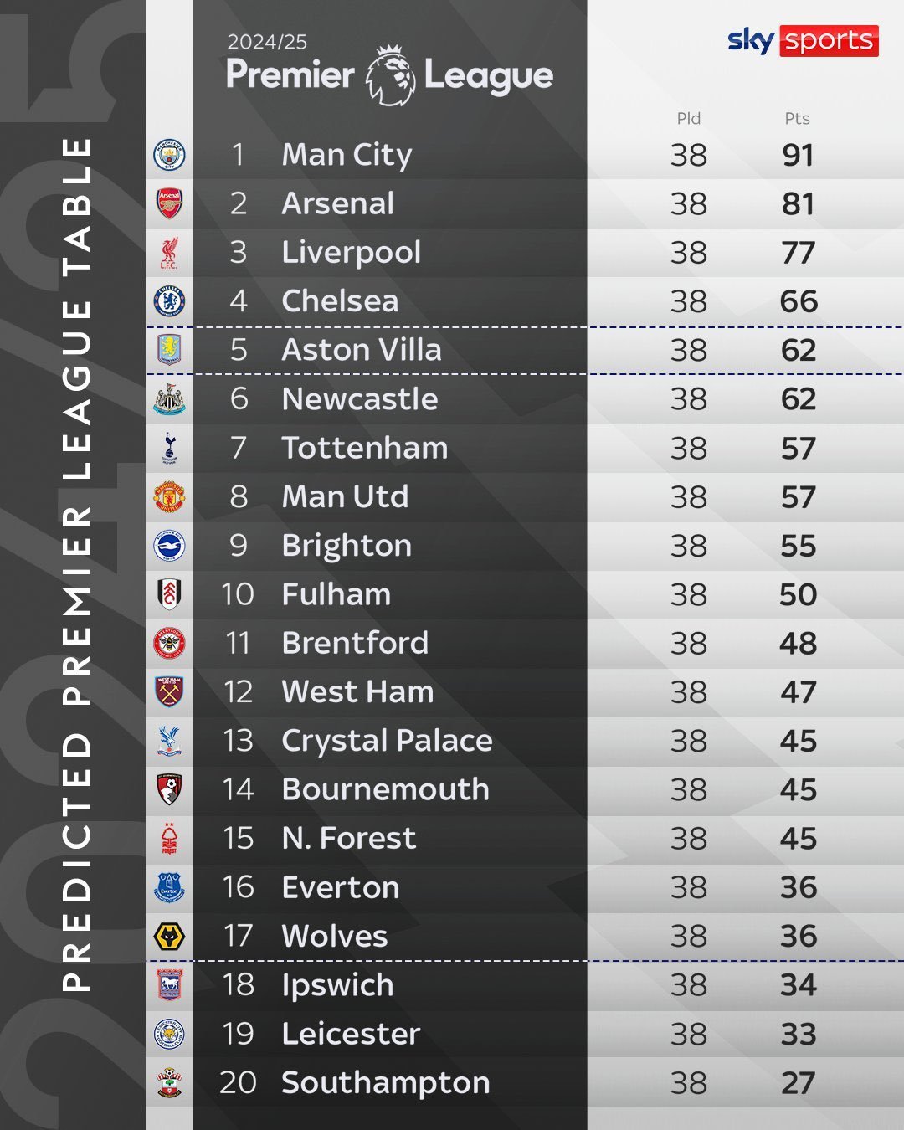Click the Leicester row name
The width and height of the screenshot is (904, 1130).
point(351,1034)
